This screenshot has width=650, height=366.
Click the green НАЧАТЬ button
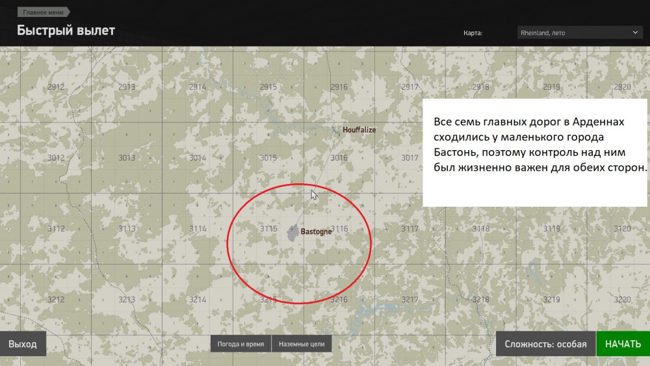[623, 344]
